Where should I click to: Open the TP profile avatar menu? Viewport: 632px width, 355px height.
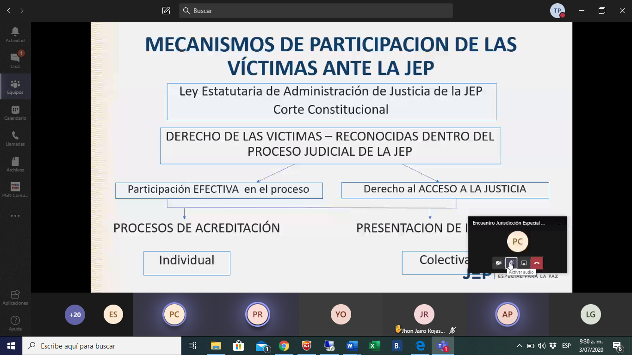[558, 11]
